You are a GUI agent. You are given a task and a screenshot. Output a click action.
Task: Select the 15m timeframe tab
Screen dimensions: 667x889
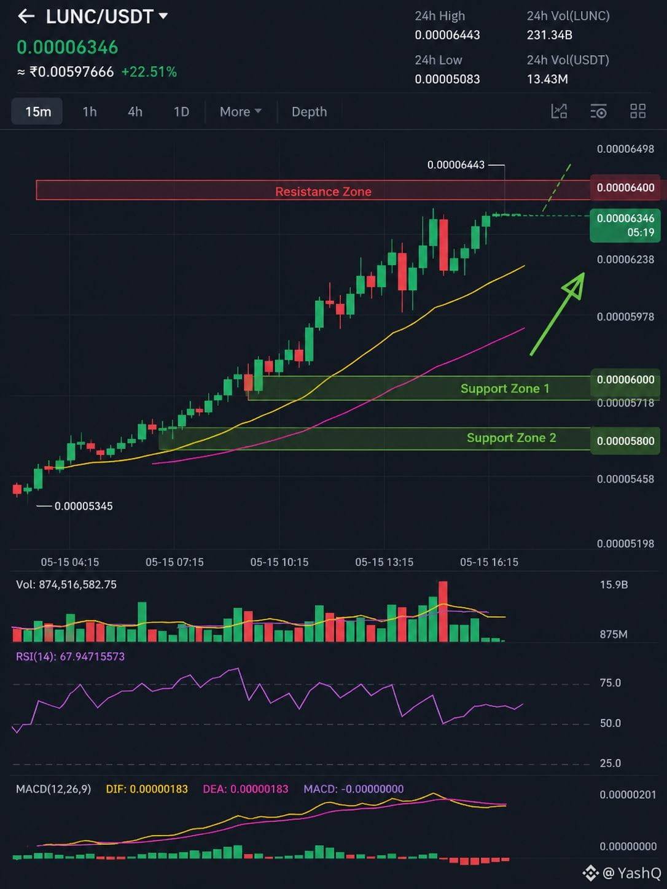(x=37, y=112)
